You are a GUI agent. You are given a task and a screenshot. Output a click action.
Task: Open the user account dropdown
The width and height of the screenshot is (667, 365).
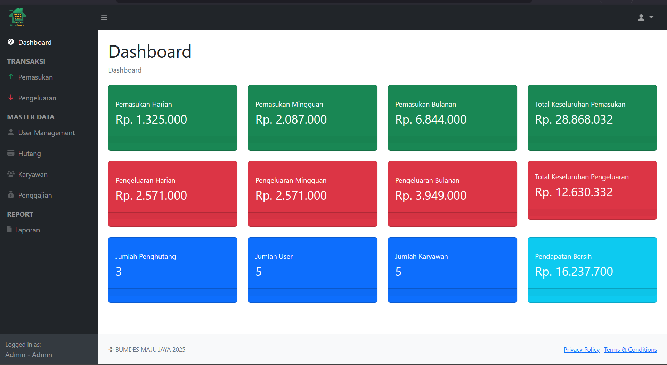645,18
